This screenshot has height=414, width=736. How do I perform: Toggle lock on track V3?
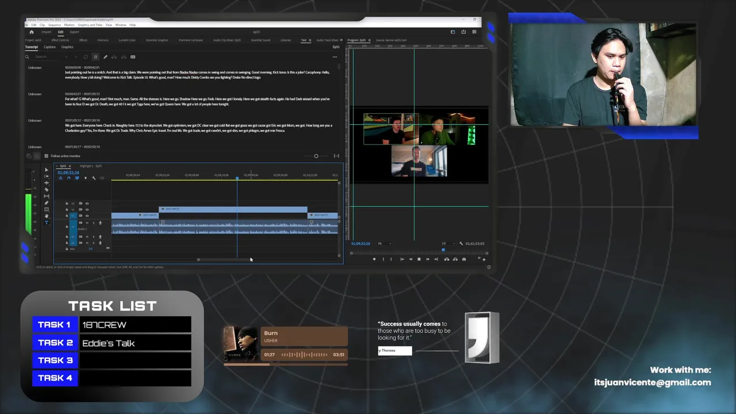pos(67,204)
